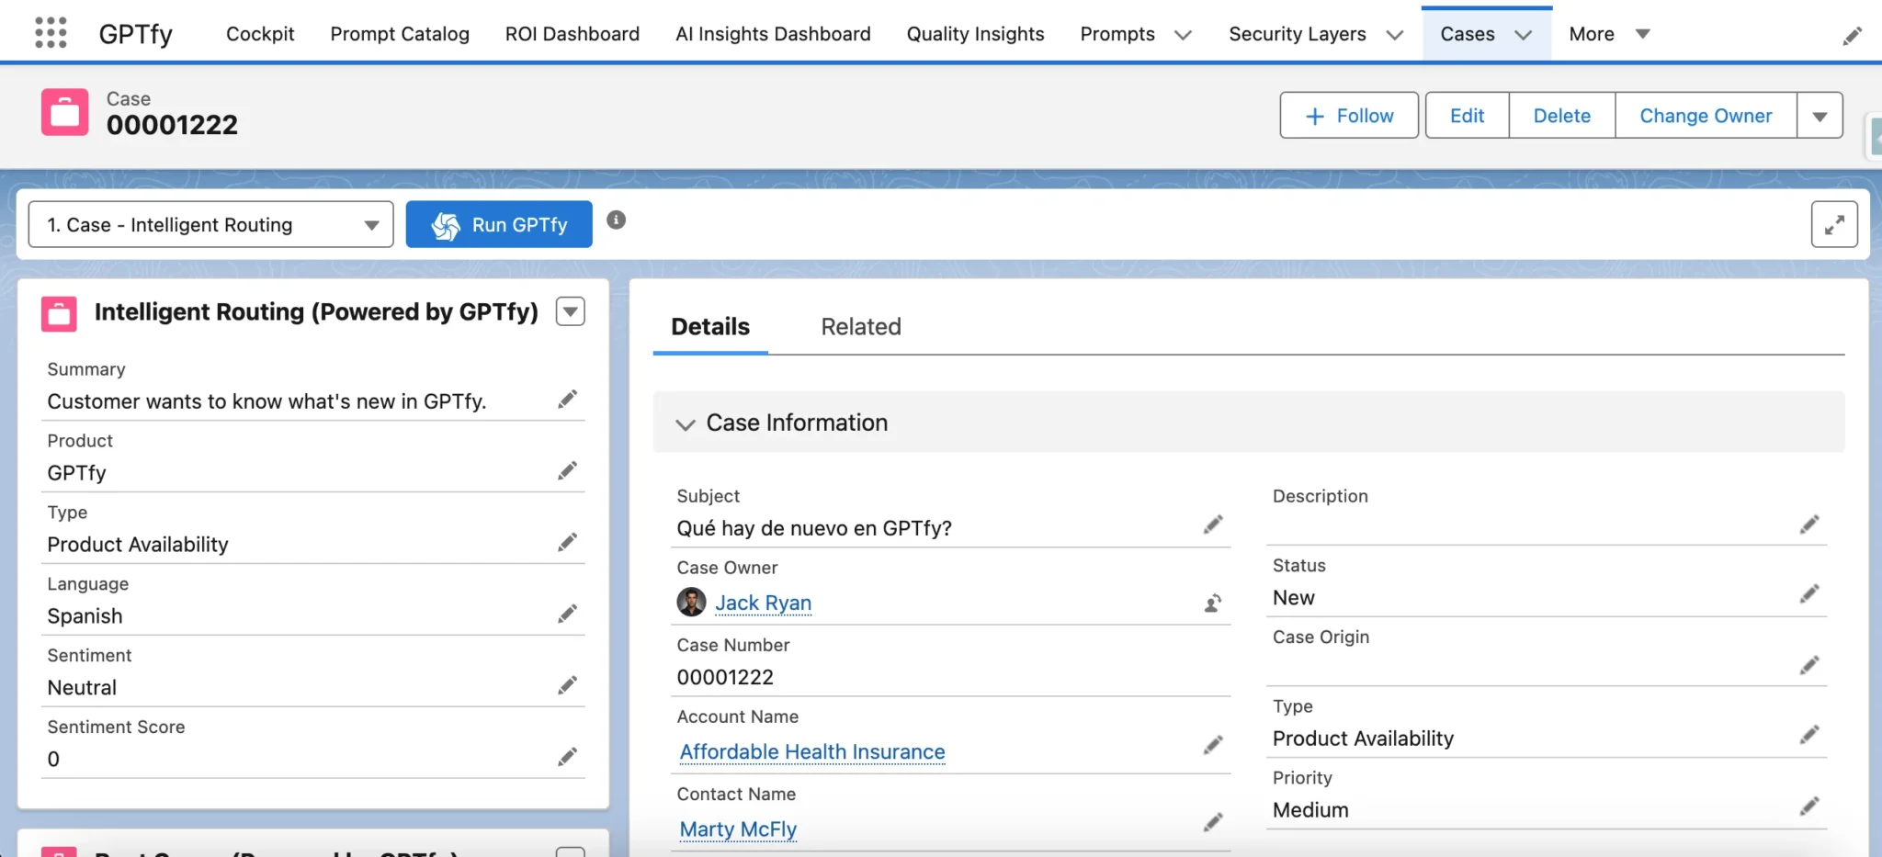Switch to the Related tab

coord(860,327)
